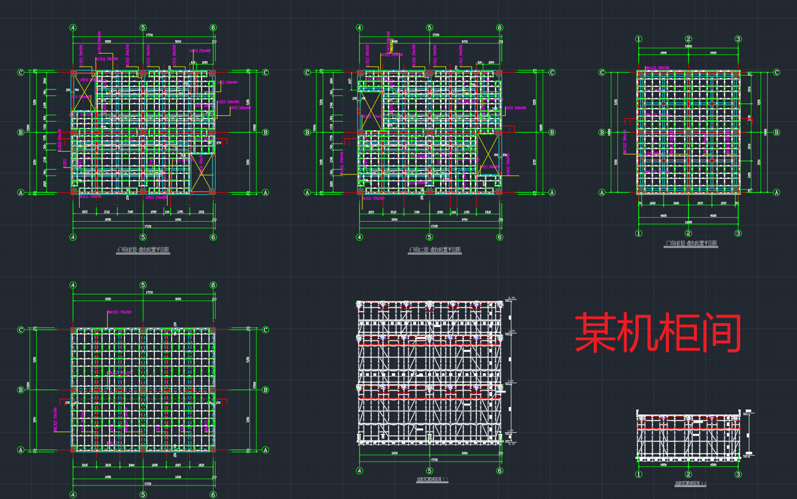This screenshot has width=797, height=499.
Task: Pick axis bubble 1 below section 2-2
Action: 639,474
